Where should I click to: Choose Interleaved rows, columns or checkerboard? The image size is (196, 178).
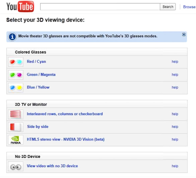click(65, 114)
